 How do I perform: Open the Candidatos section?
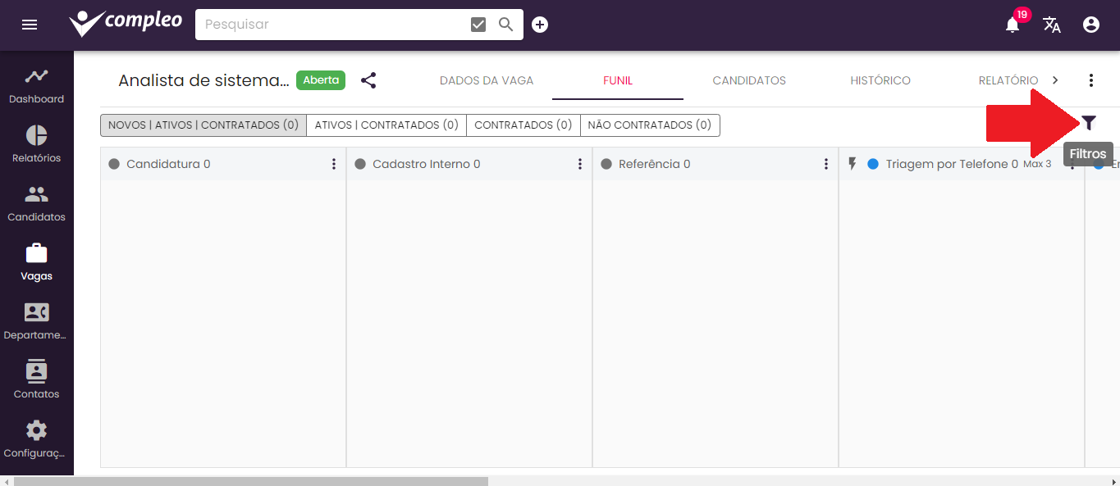coord(36,204)
